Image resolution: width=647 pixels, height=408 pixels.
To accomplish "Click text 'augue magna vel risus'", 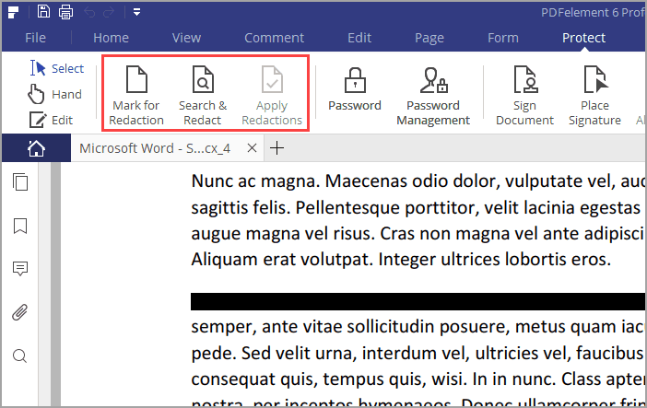I will pyautogui.click(x=283, y=234).
